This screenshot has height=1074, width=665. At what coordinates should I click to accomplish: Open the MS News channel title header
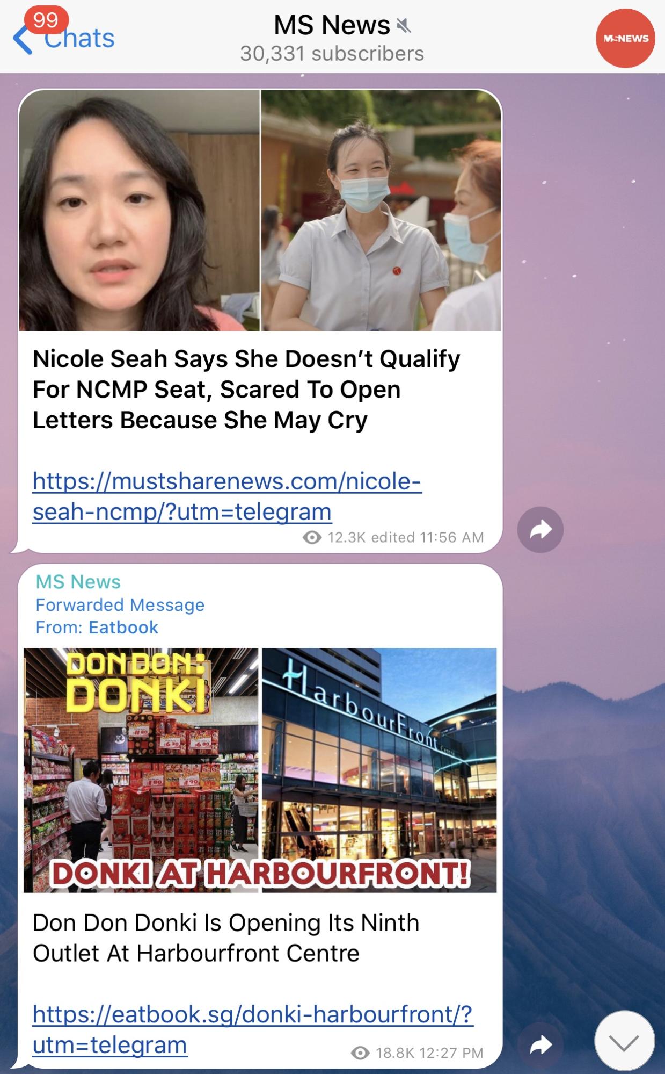pyautogui.click(x=332, y=25)
